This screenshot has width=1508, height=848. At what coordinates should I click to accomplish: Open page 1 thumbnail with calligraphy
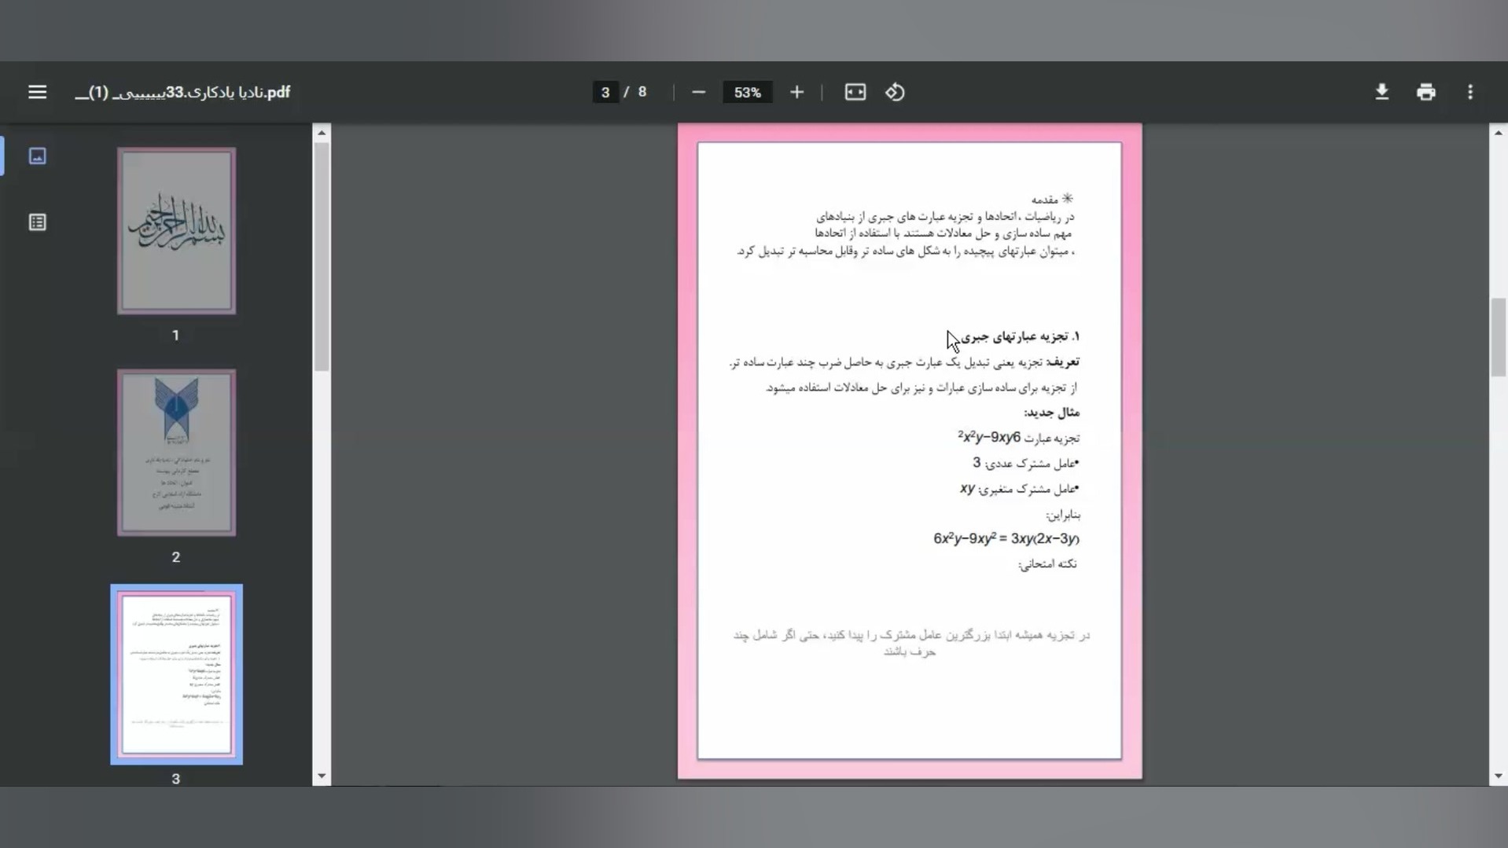(176, 231)
